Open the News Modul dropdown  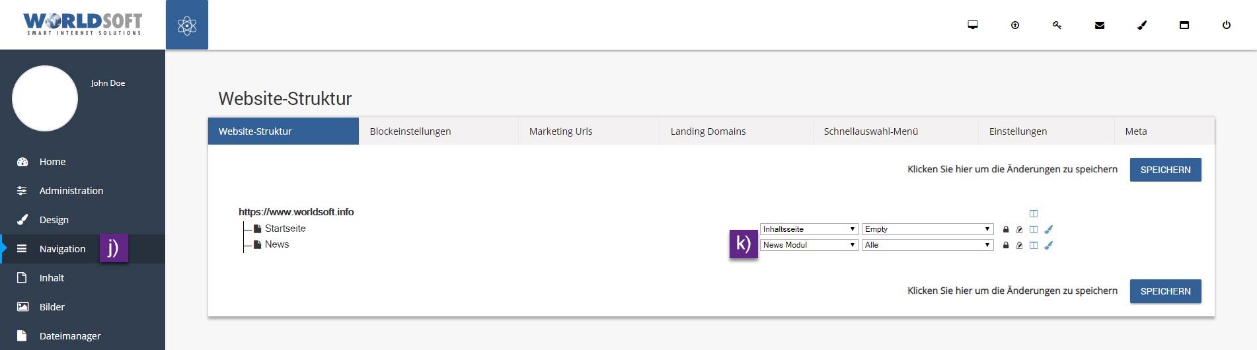tap(809, 245)
